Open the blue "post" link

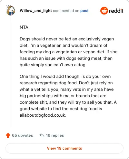pyautogui.click(x=84, y=11)
